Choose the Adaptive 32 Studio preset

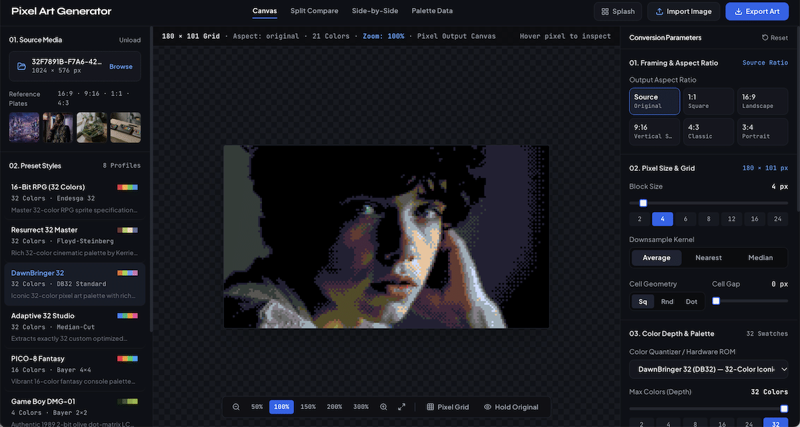[75, 327]
